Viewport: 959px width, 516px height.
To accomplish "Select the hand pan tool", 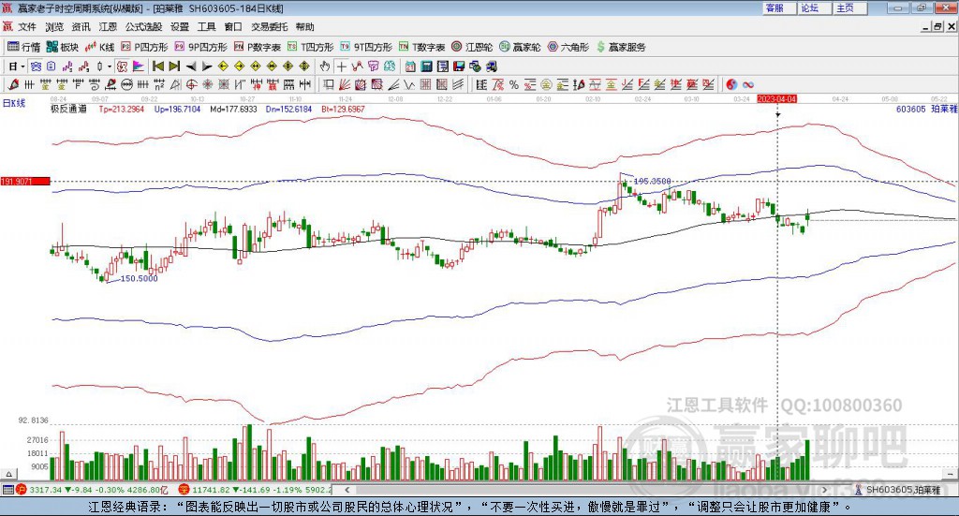I will click(x=325, y=66).
